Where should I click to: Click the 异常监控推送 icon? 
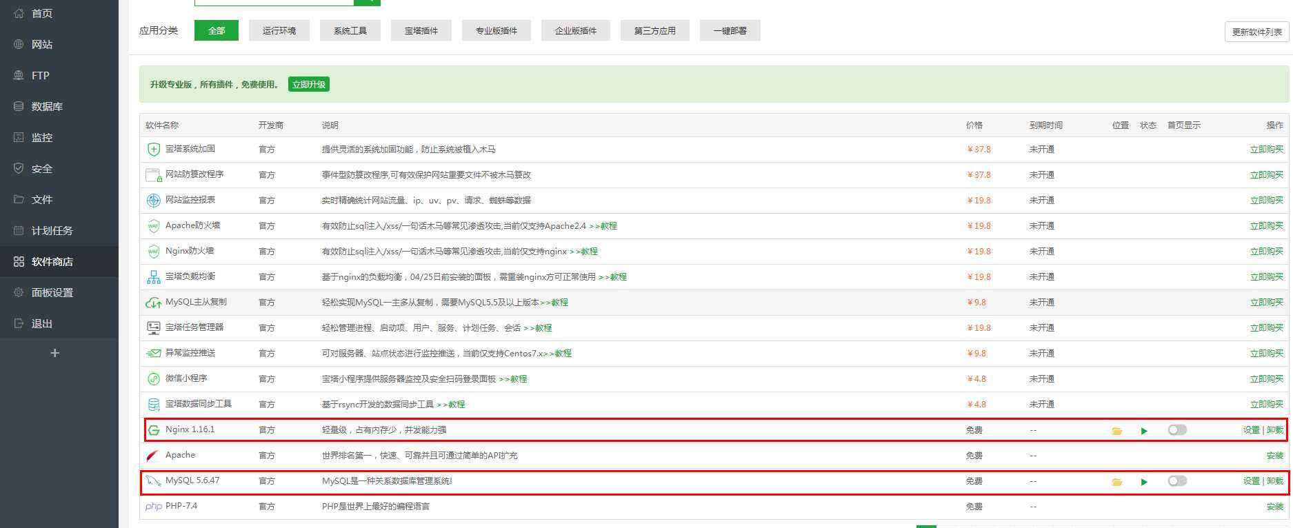click(153, 353)
